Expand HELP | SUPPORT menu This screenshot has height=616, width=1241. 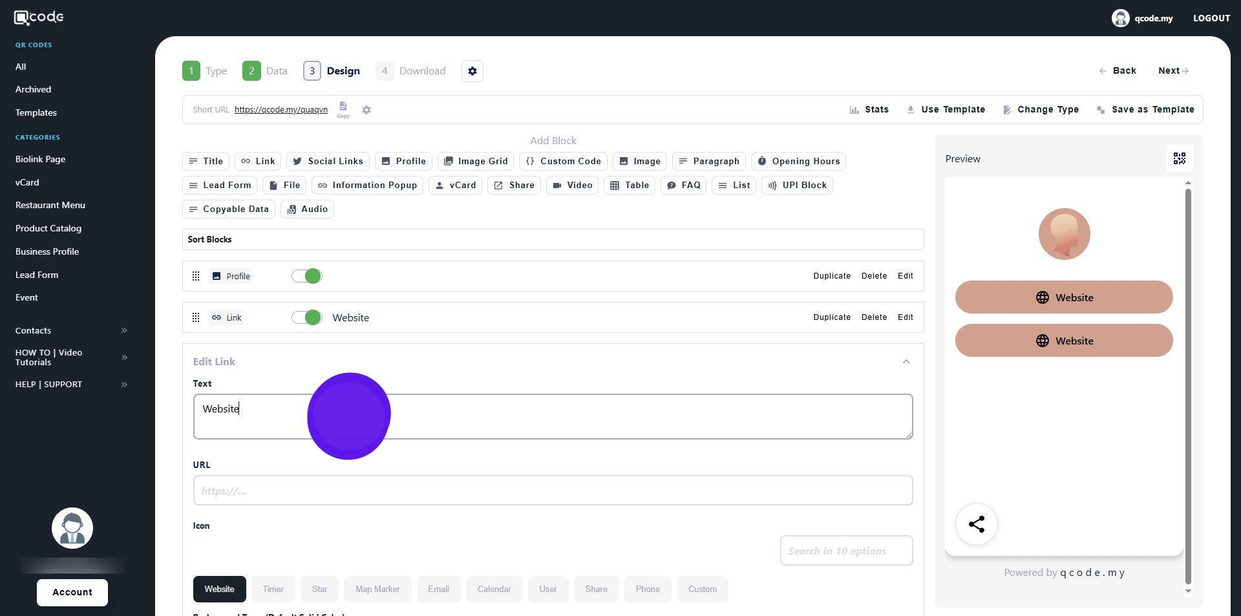coord(124,385)
